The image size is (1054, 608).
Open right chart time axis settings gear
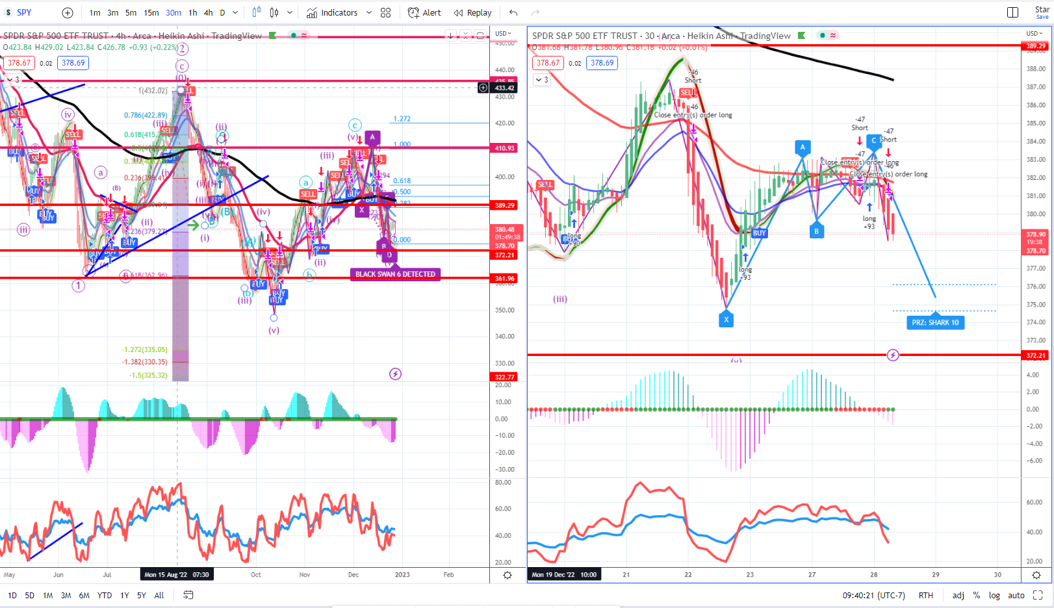[x=1036, y=575]
